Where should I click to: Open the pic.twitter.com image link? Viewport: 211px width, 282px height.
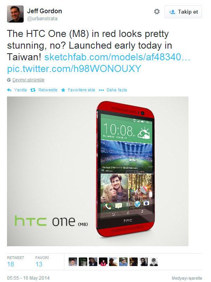coord(74,69)
